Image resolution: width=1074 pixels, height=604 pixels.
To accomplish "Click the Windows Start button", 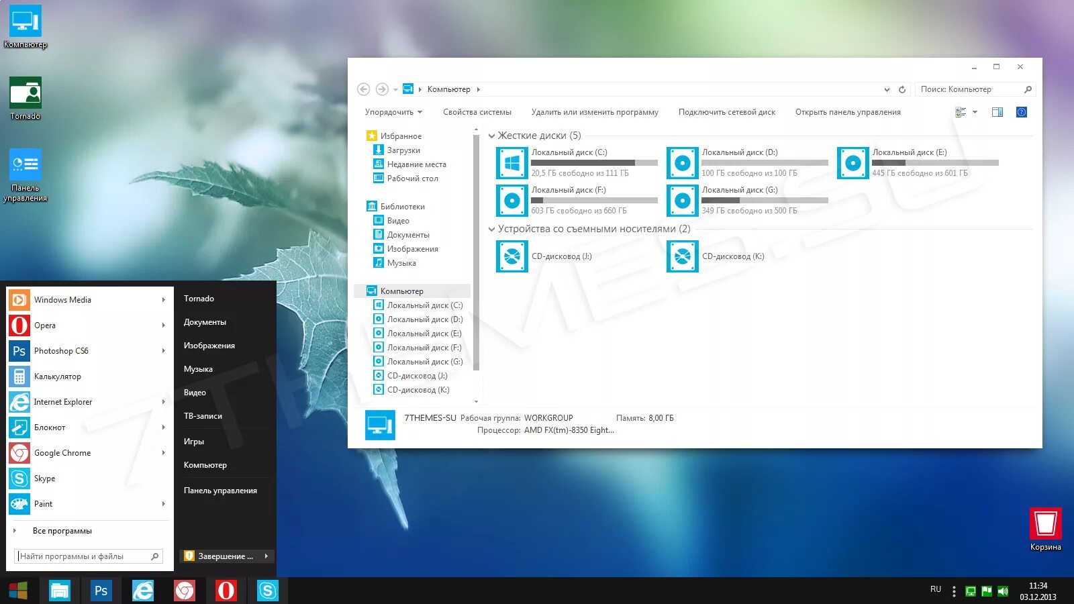I will coord(18,591).
